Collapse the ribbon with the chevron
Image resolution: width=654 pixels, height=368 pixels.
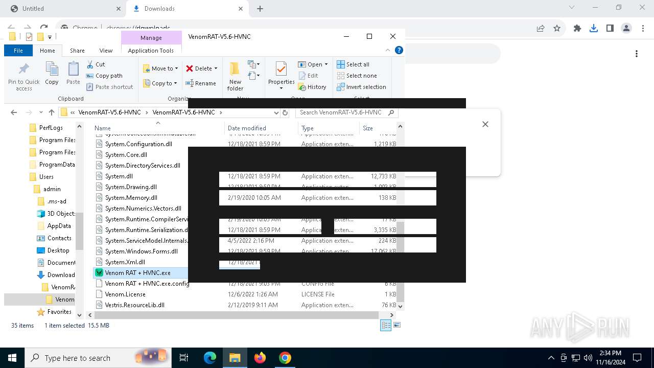[x=388, y=50]
